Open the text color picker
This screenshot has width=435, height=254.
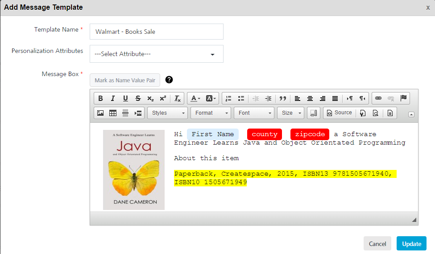coord(195,98)
